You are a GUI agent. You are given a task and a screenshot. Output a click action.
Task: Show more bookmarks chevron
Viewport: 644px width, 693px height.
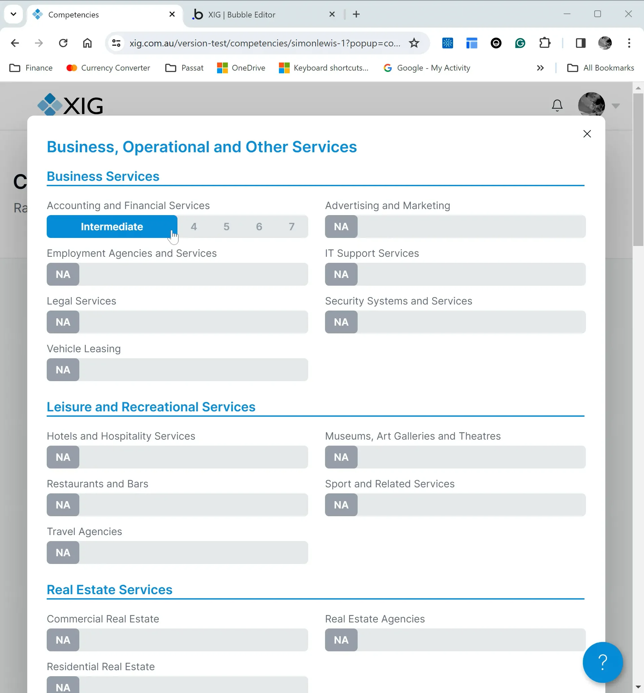pyautogui.click(x=540, y=68)
